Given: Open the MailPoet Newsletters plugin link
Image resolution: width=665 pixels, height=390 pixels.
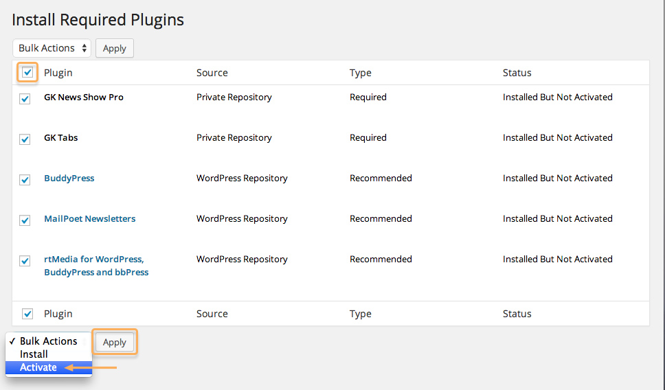Looking at the screenshot, I should (x=90, y=219).
